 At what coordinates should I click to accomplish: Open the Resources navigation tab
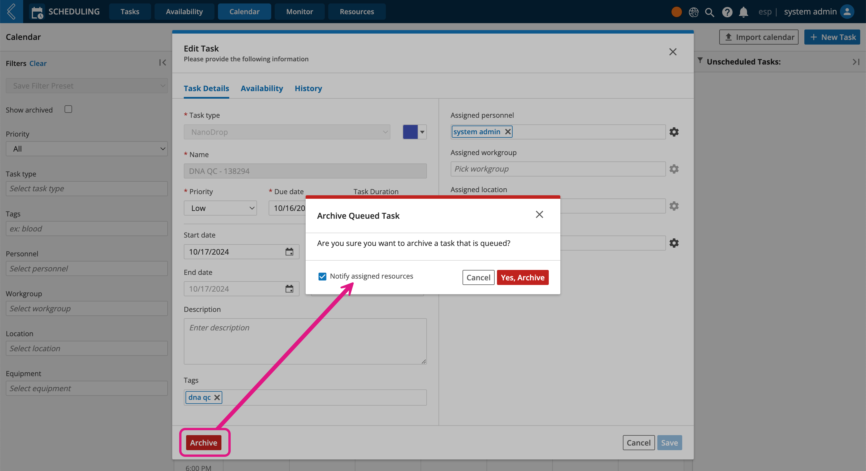[x=357, y=11]
